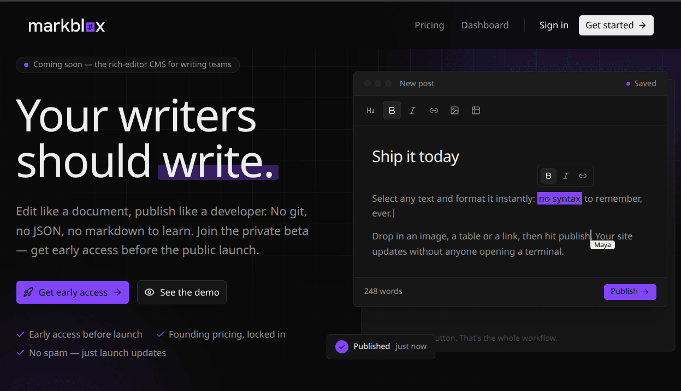Click the rocket icon on Get early access
Screen dimensions: 681x391
(28, 292)
